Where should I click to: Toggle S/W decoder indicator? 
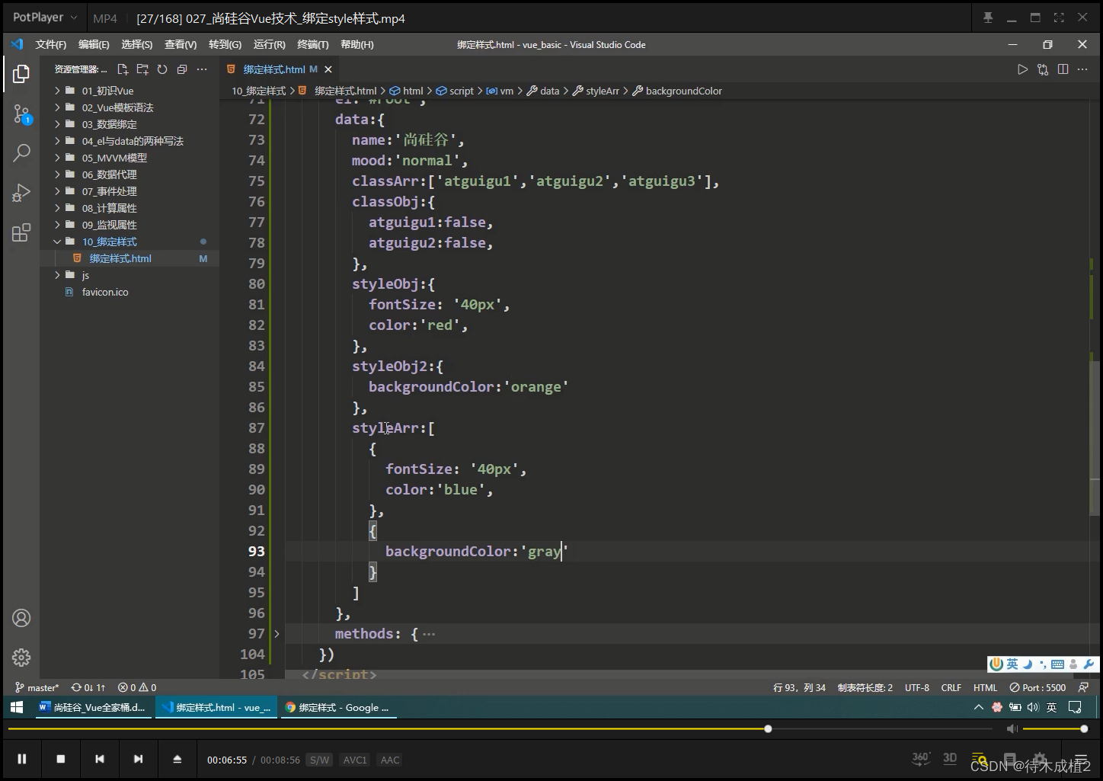[x=320, y=760]
